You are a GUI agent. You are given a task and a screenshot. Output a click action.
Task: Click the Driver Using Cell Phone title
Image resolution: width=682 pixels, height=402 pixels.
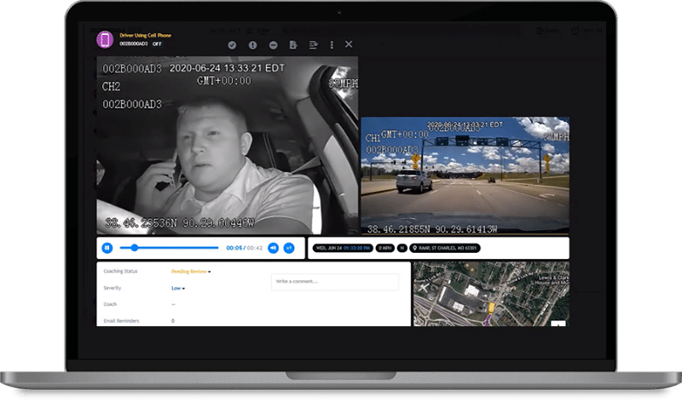[x=145, y=35]
